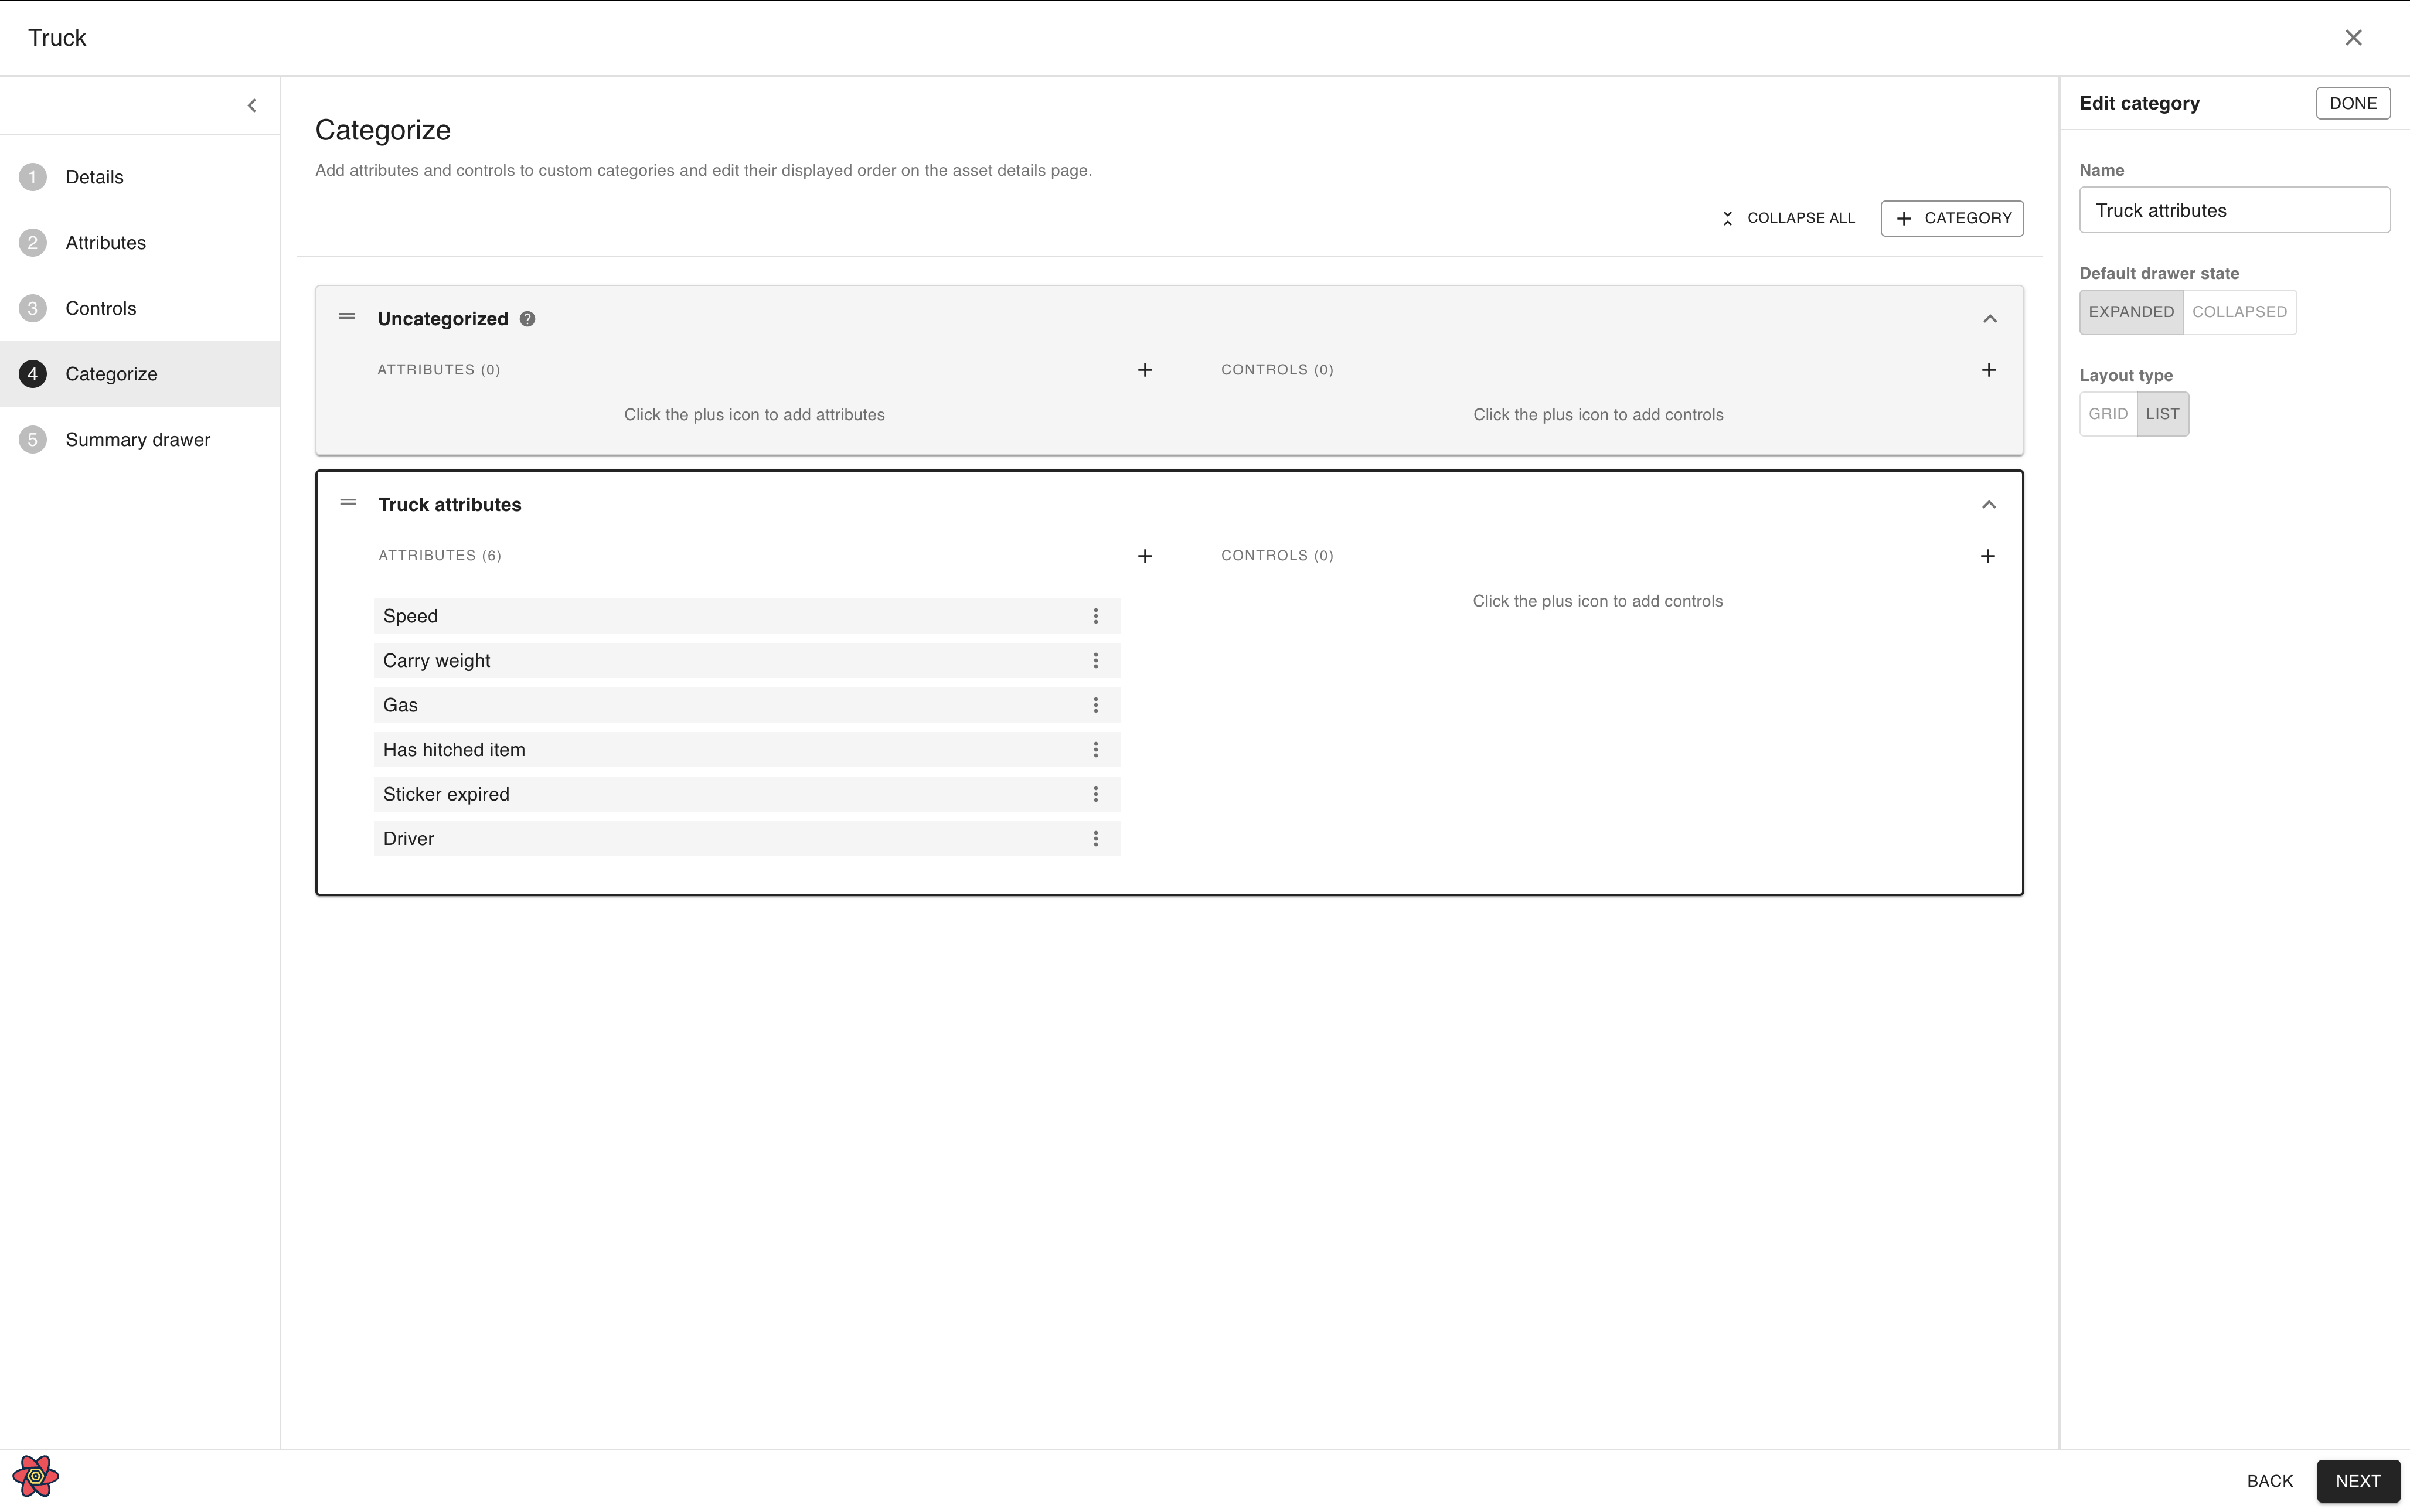Switch layout type to Grid
The height and width of the screenshot is (1512, 2410).
click(2107, 414)
